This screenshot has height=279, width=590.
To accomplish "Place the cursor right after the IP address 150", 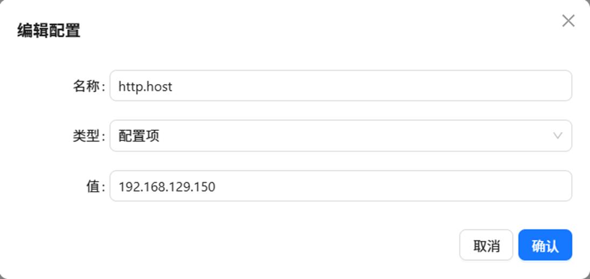I will tap(217, 187).
